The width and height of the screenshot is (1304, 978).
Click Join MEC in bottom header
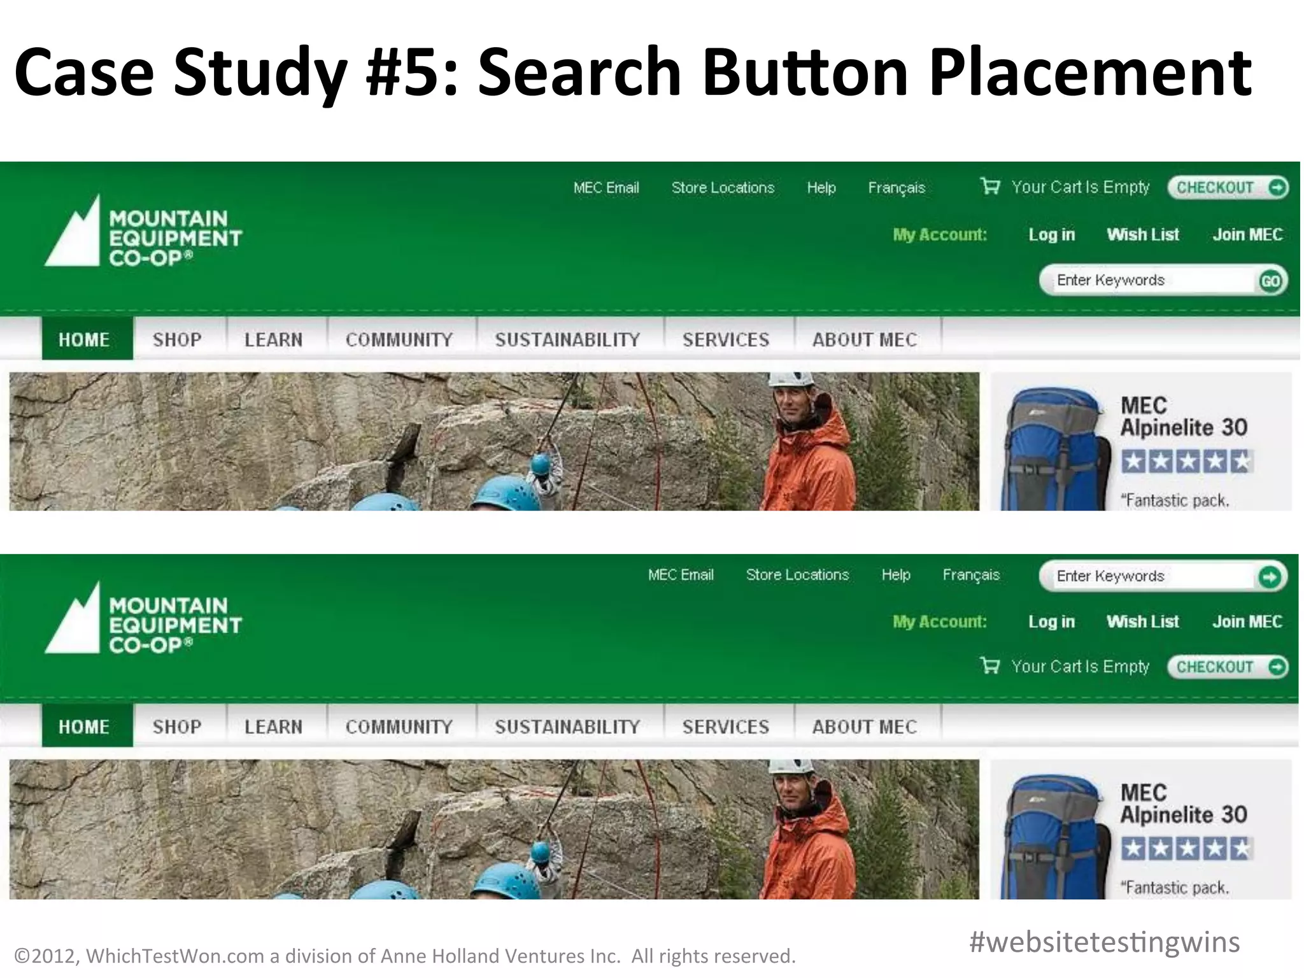1247,622
